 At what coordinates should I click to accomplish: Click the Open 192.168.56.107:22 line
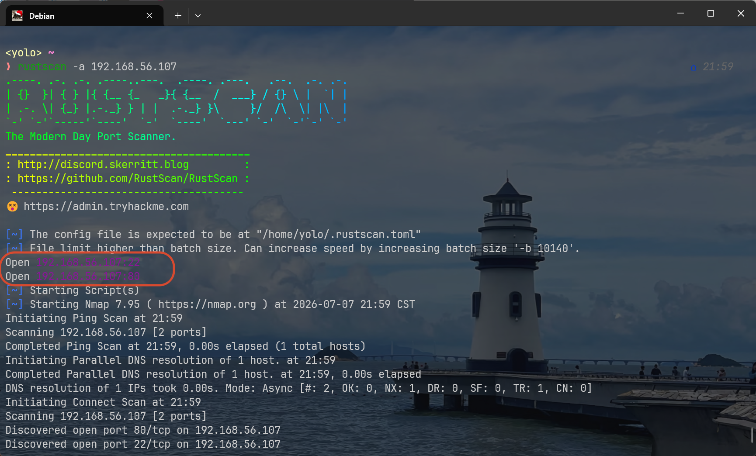[x=73, y=263]
